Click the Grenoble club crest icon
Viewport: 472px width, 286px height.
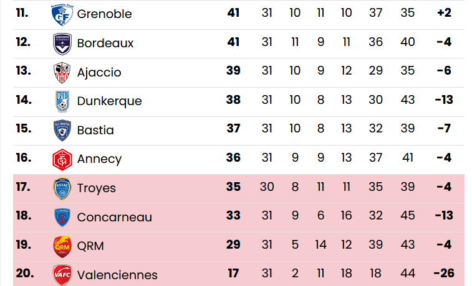[x=62, y=15]
